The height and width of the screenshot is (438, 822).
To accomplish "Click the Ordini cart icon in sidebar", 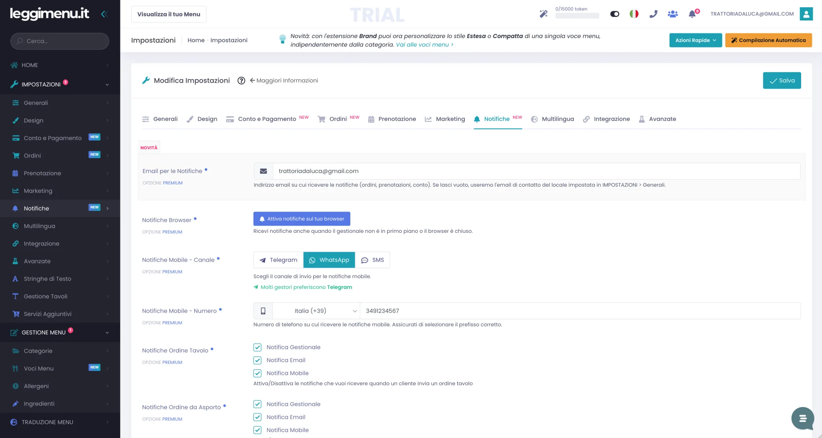I will tap(16, 156).
